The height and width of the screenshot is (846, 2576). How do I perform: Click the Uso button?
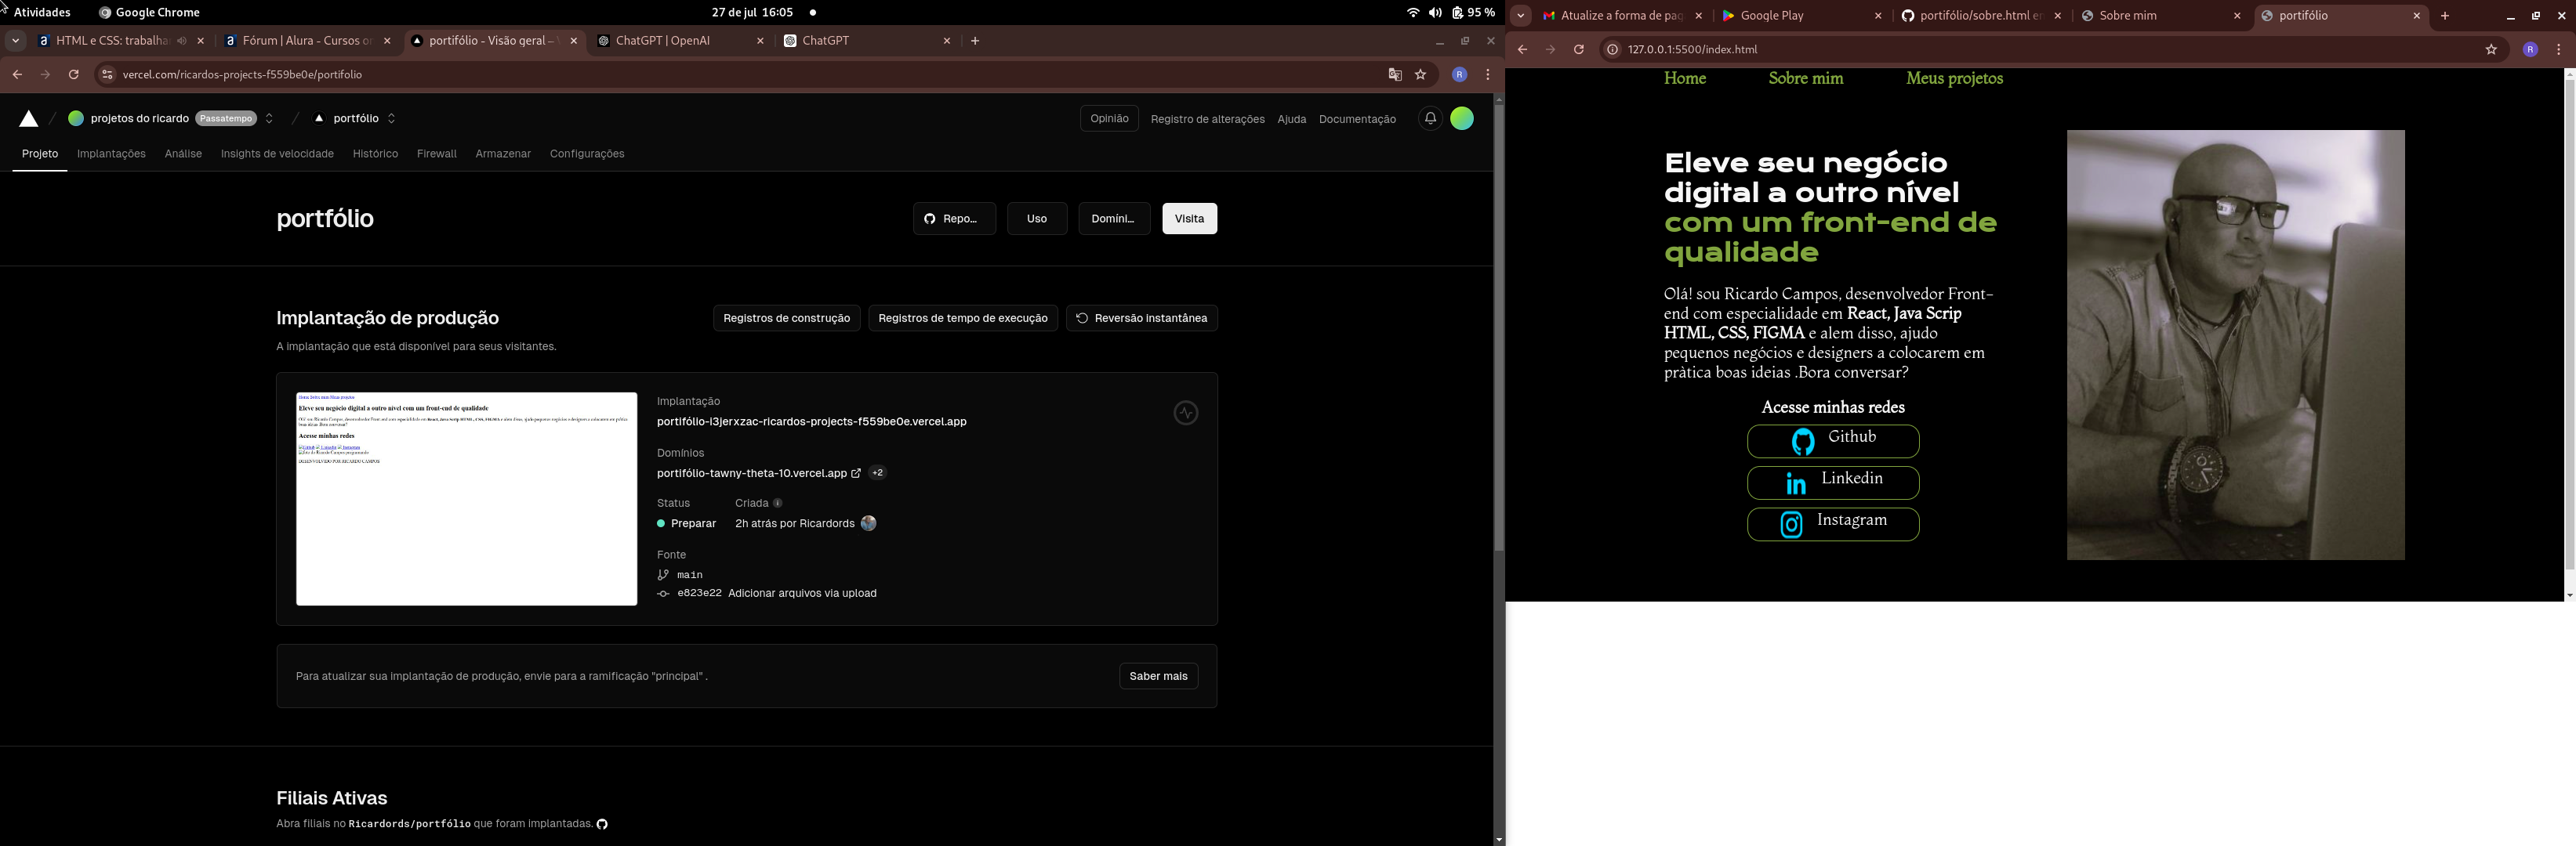[1036, 219]
